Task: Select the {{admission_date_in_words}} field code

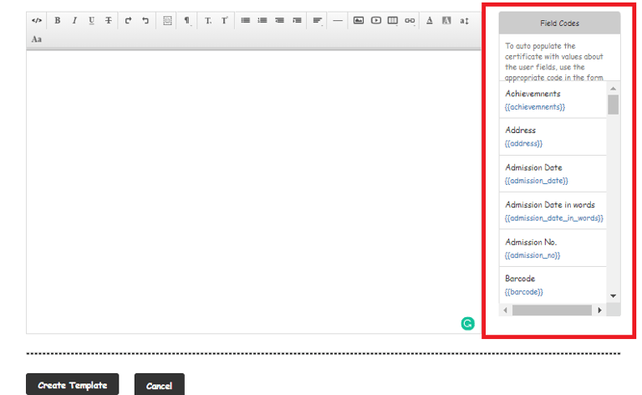Action: pos(554,218)
